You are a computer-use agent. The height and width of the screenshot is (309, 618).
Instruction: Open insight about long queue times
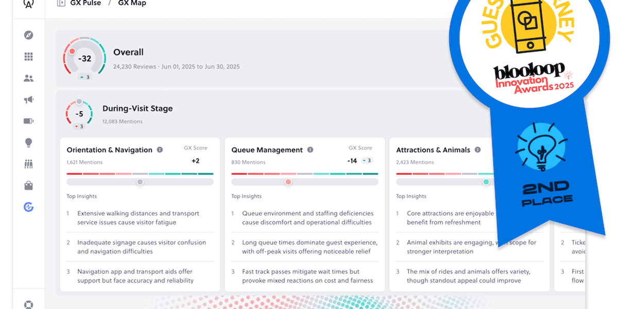point(309,247)
